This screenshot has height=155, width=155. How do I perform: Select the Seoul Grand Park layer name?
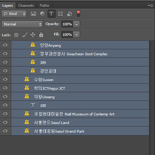(x=59, y=131)
